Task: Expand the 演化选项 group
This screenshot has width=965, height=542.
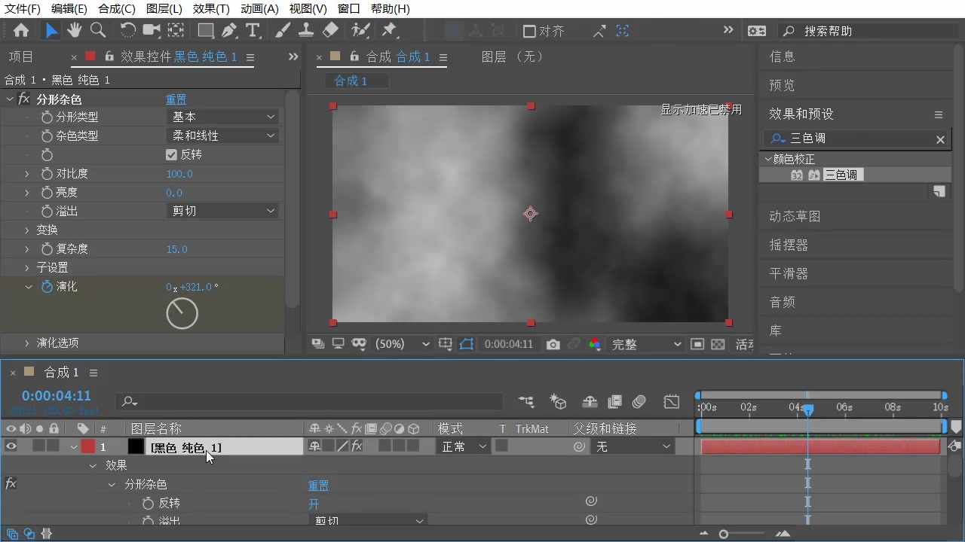Action: [x=27, y=343]
